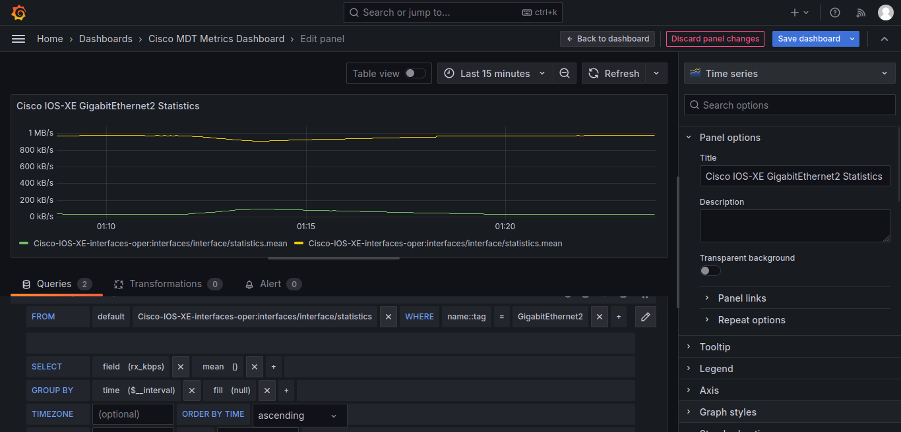
Task: Open ORDER BY TIME ascending dropdown
Action: coord(300,416)
